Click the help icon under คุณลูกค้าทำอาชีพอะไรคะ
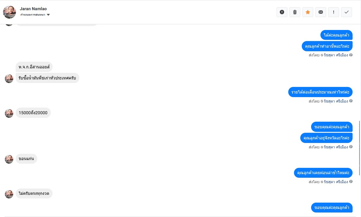Screen dimensions: 361x217 click(351, 55)
